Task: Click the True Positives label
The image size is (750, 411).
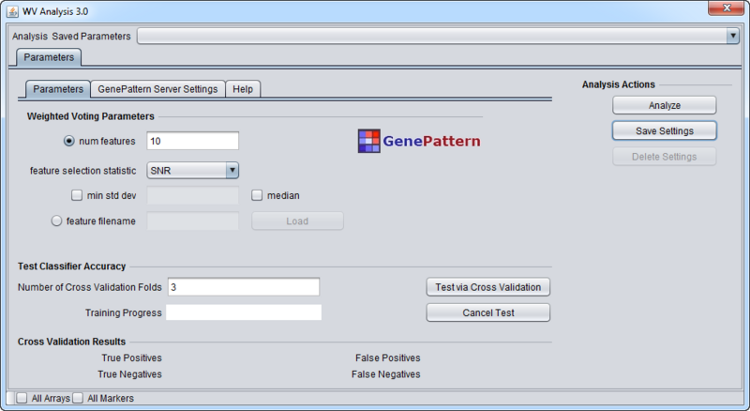Action: point(131,358)
